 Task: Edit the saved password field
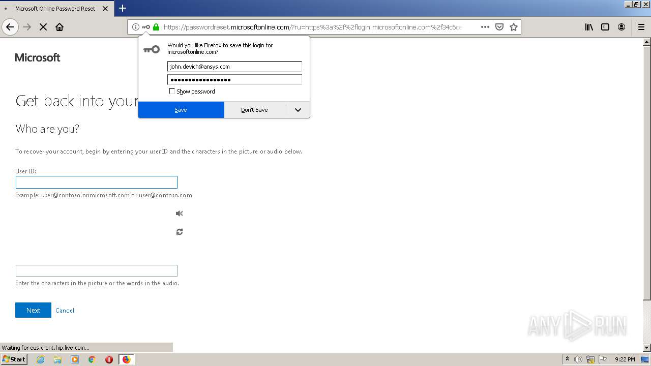click(x=234, y=80)
